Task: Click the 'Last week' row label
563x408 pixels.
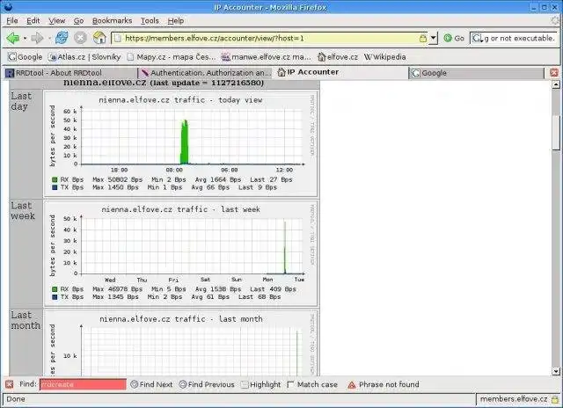Action: pos(23,211)
